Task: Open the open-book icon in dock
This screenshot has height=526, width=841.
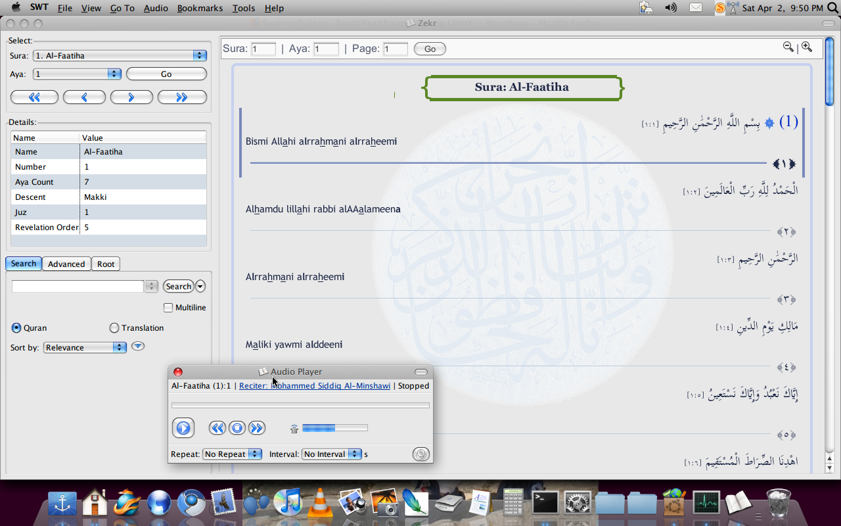Action: [x=738, y=503]
